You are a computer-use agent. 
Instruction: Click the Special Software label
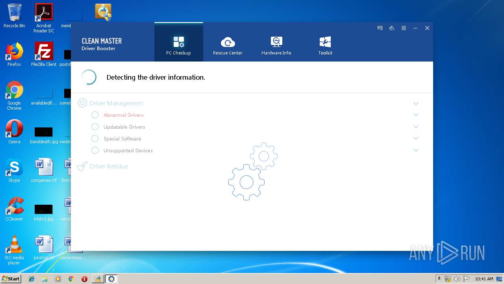point(122,139)
